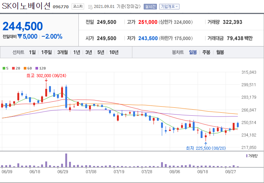The height and width of the screenshot is (183, 264).
Task: Click stock code 096770
Action: [x=61, y=7]
